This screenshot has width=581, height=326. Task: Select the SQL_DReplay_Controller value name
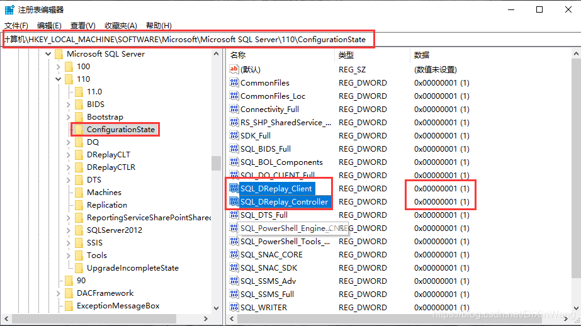click(284, 202)
